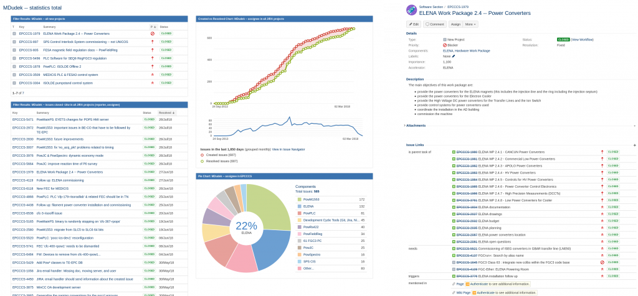Click the Blocker priority icon in Details
This screenshot has width=638, height=296.
point(445,45)
